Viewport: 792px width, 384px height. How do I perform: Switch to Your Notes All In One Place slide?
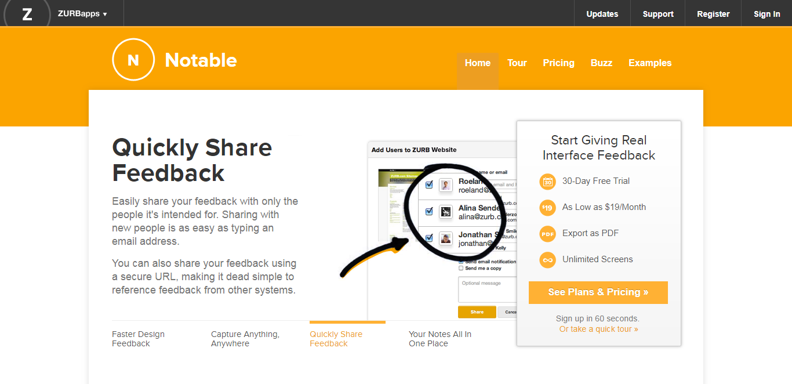click(440, 339)
